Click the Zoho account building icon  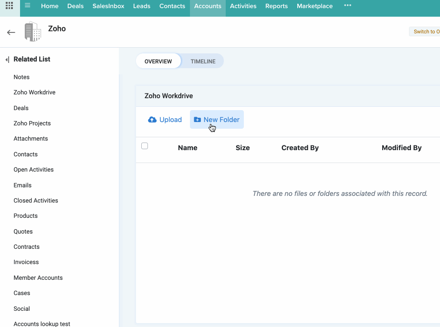coord(32,31)
